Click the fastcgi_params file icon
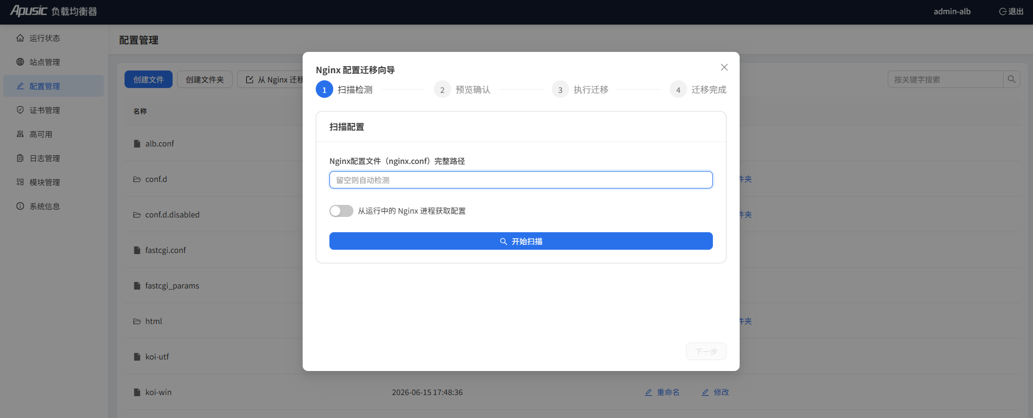This screenshot has height=418, width=1033. (x=137, y=286)
